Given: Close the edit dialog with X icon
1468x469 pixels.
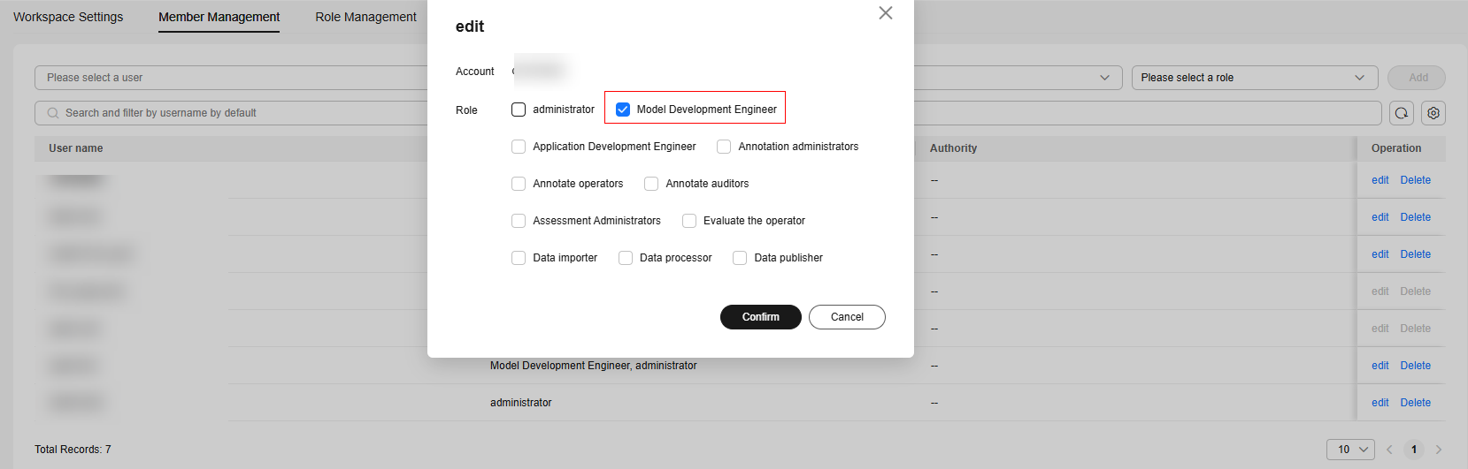Looking at the screenshot, I should click(x=885, y=13).
